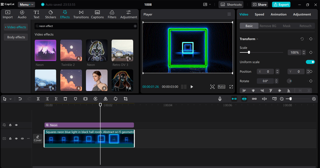
Task: Add a marker to the timeline
Action: [x=75, y=99]
